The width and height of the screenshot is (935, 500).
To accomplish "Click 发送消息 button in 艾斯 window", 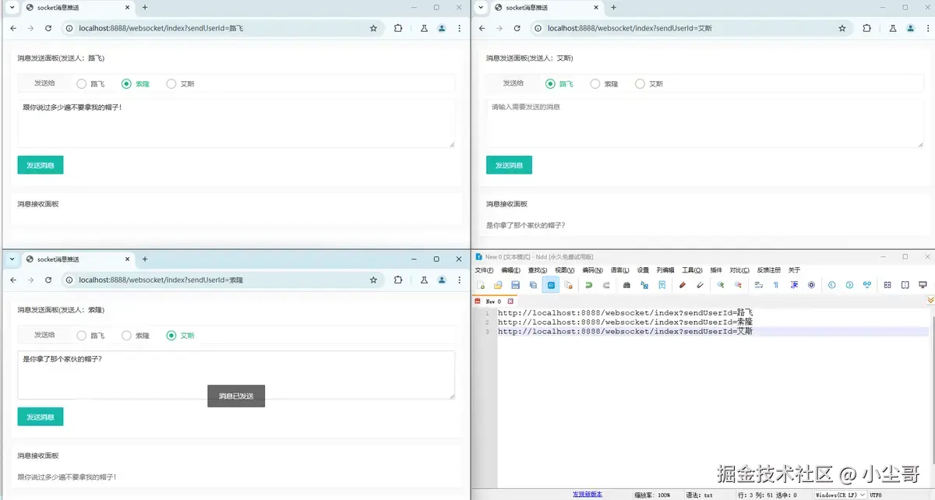I will [x=510, y=165].
